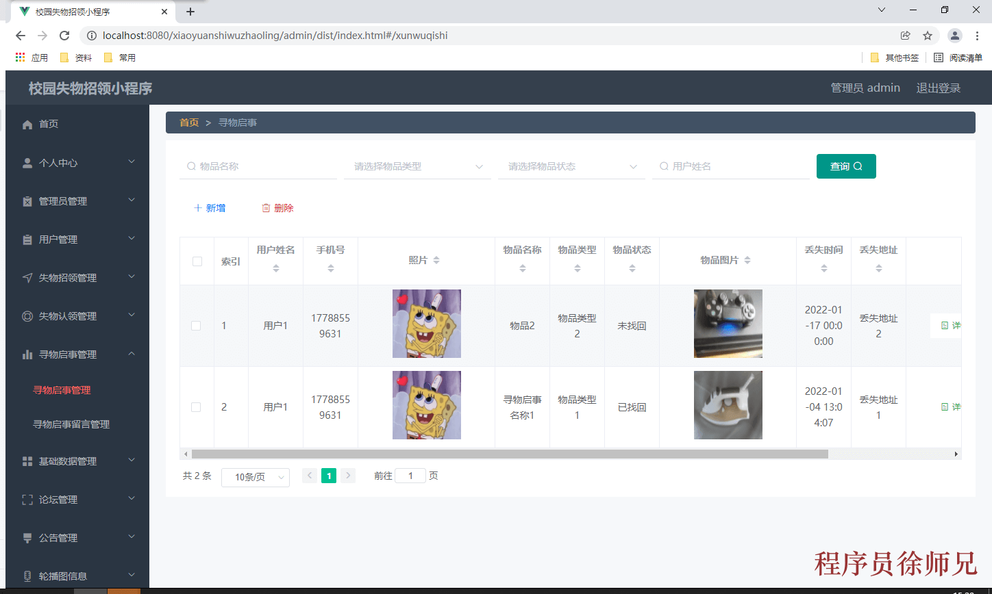The height and width of the screenshot is (594, 992).
Task: Open the 请选择物品类型 dropdown
Action: pyautogui.click(x=417, y=166)
